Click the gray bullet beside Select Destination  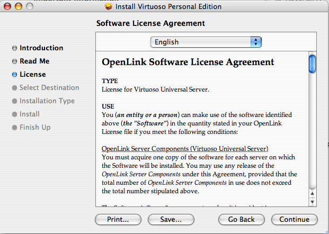pyautogui.click(x=14, y=88)
